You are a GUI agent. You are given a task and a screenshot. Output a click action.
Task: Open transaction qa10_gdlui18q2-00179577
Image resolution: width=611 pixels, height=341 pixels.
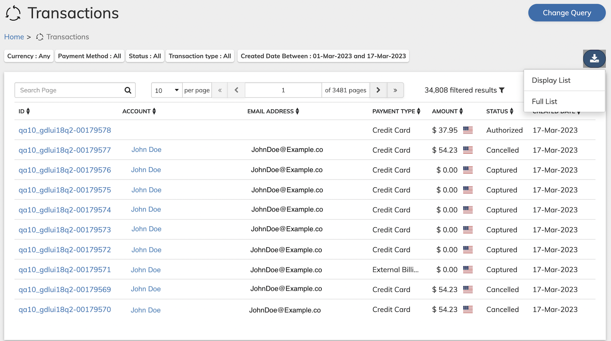pos(65,150)
